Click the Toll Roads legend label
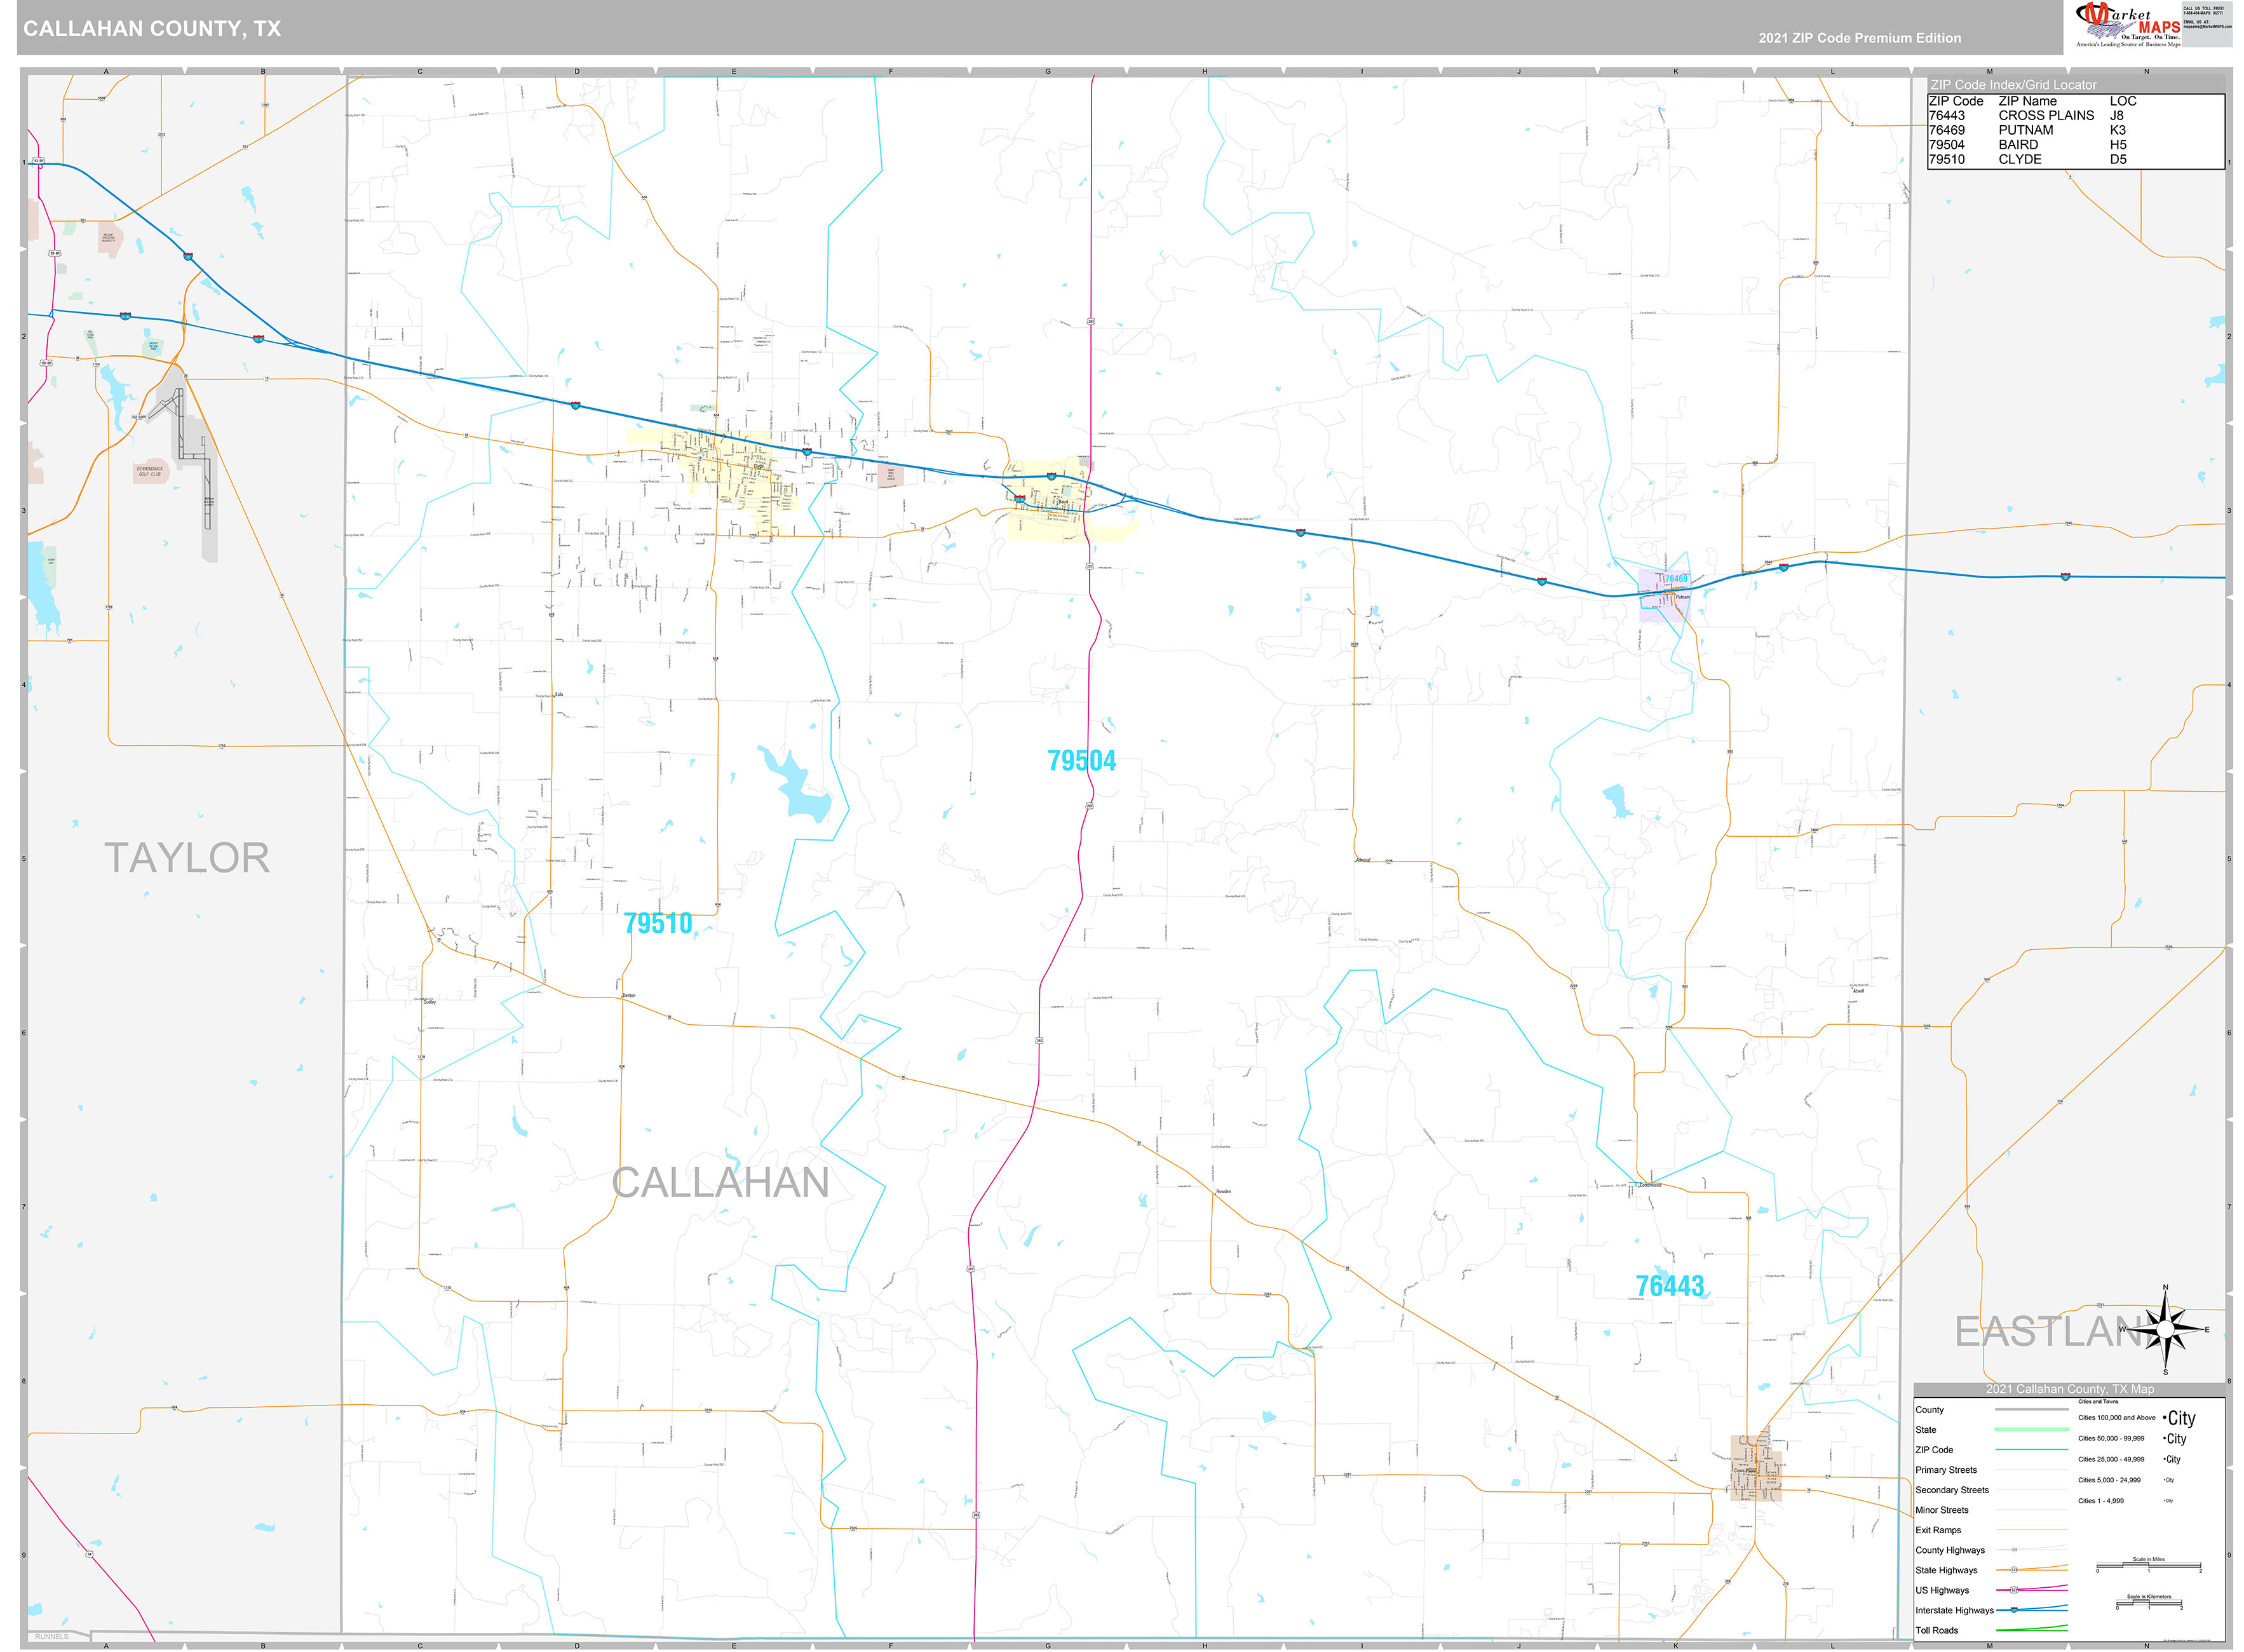2244x1652 pixels. 1936,1630
